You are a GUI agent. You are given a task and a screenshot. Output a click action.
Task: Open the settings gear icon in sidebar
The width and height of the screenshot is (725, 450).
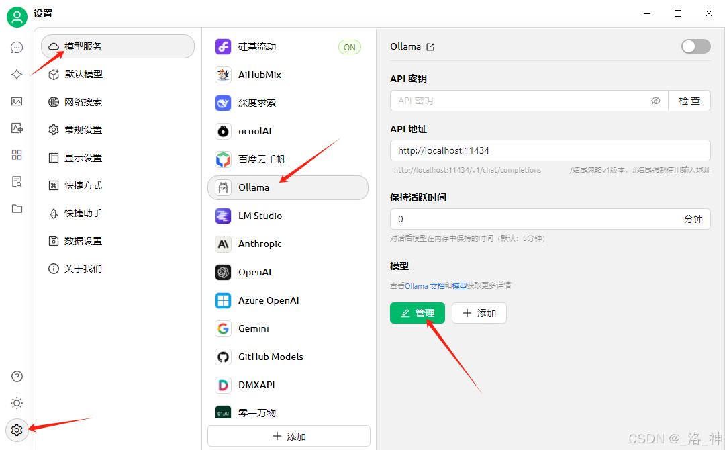pos(17,430)
